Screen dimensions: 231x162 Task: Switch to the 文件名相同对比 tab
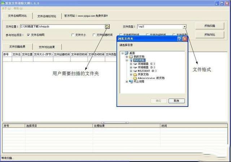(17, 16)
